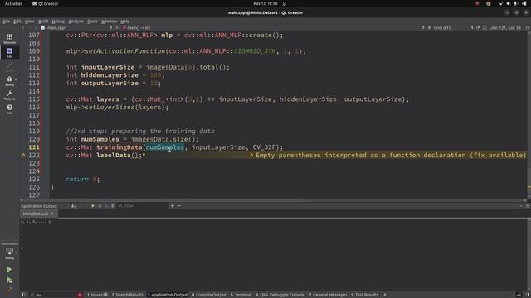
Task: Open Projects mode wrench icon
Action: [x=9, y=95]
